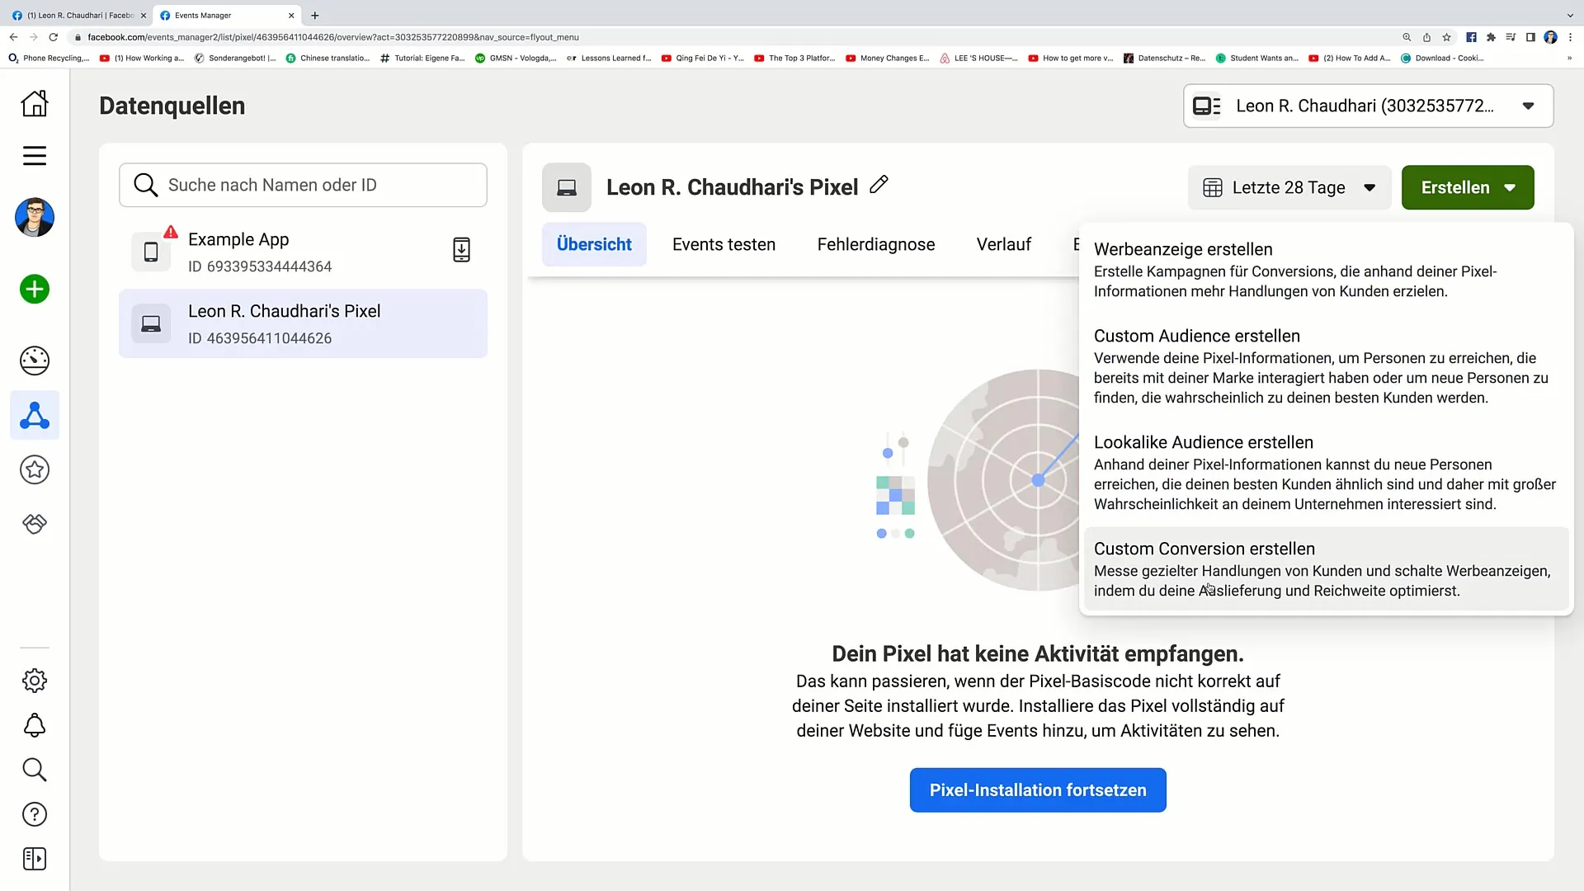Click the help question mark icon
Screen dimensions: 1584x891
tap(34, 813)
